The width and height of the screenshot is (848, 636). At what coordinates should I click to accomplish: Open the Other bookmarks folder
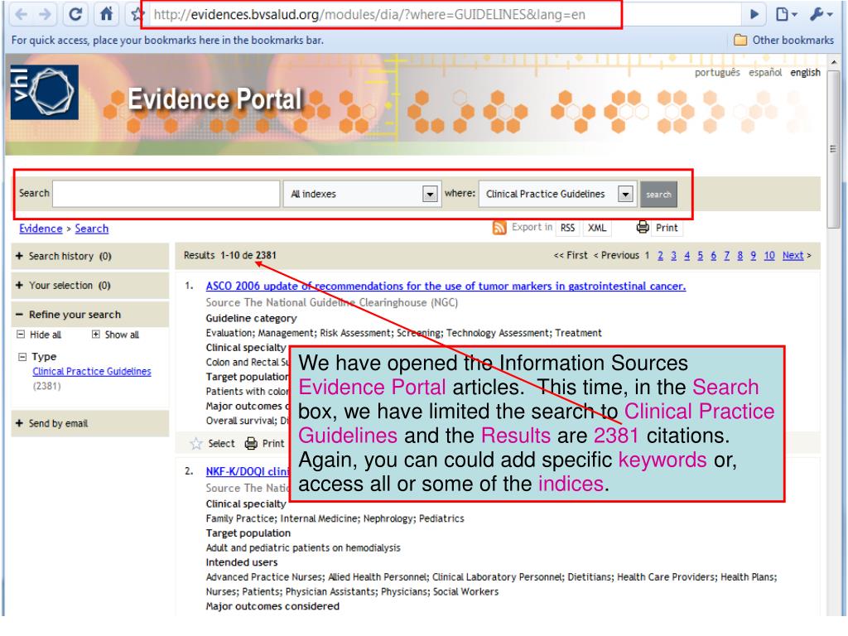tap(783, 40)
